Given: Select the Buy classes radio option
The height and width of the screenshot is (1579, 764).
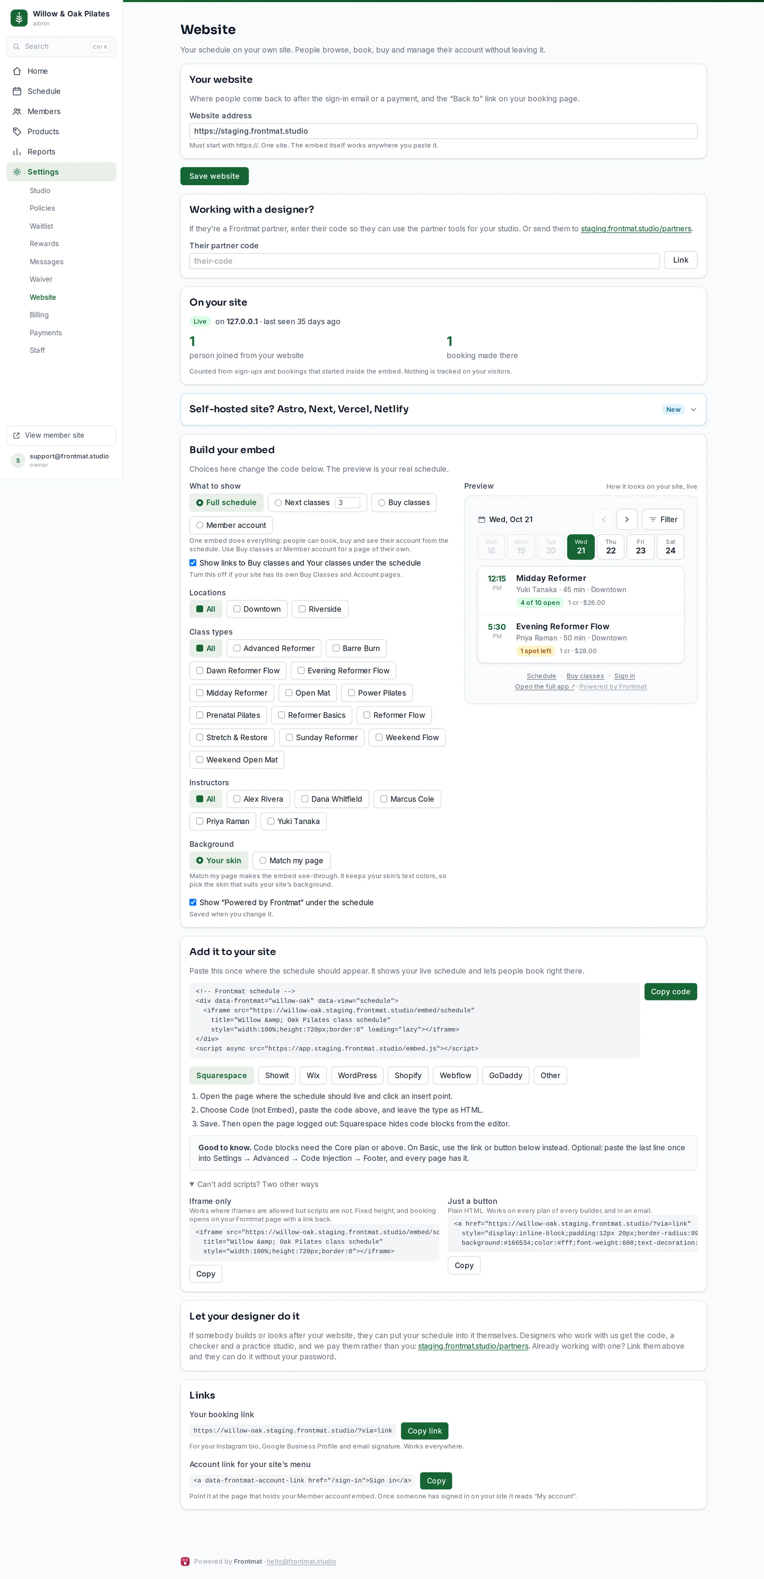Looking at the screenshot, I should (382, 503).
